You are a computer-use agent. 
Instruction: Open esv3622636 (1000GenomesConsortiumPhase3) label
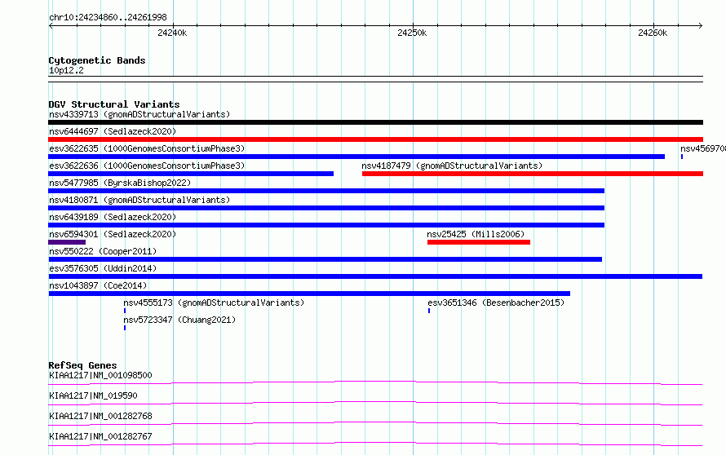147,166
